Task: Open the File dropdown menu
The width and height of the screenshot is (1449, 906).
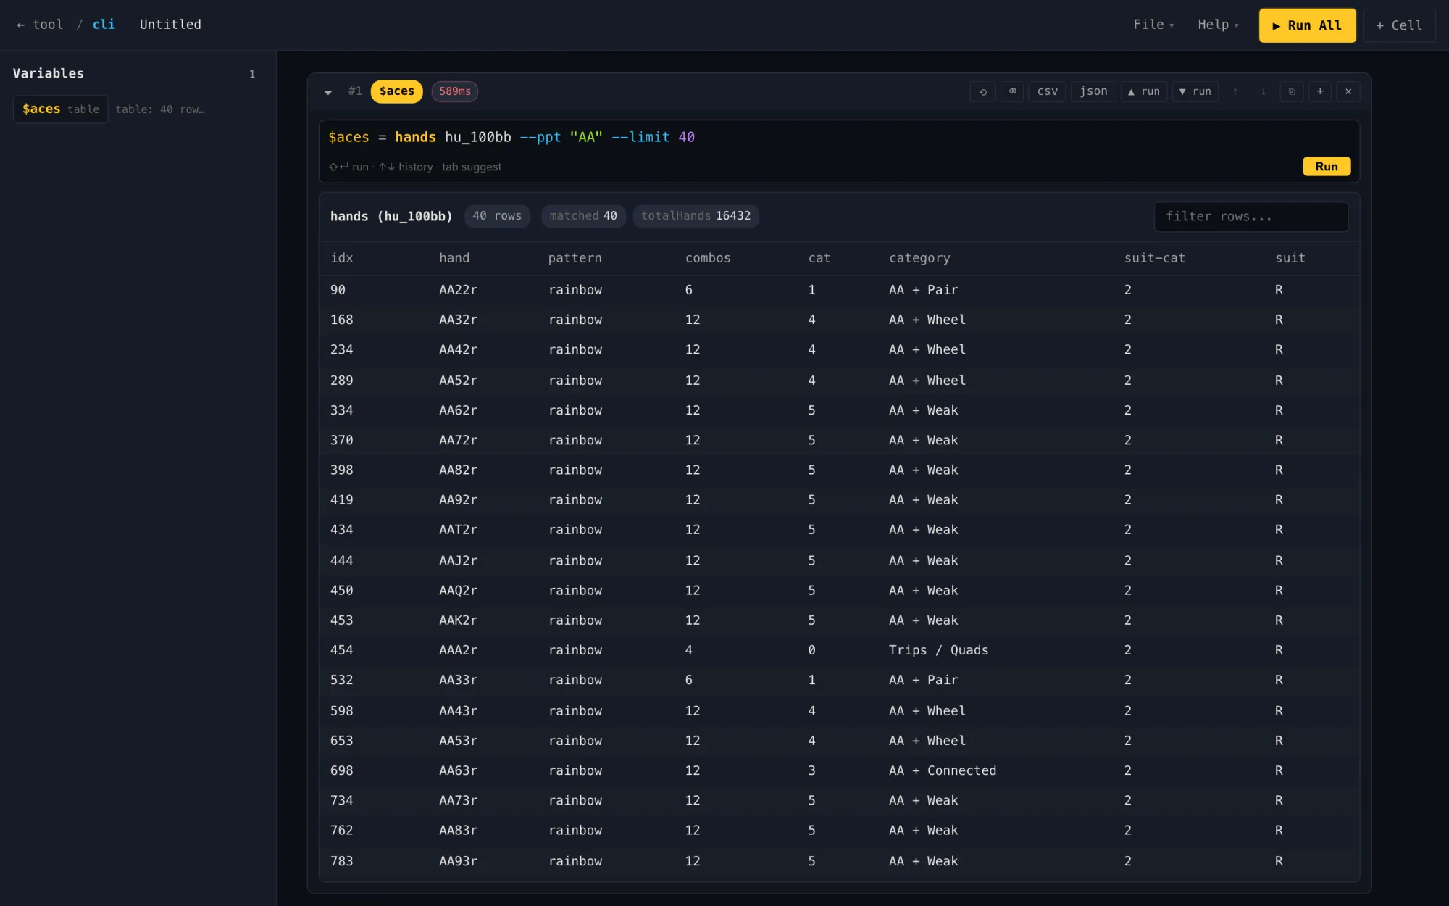Action: [1153, 25]
